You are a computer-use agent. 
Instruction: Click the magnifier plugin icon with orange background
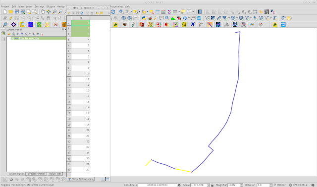[x=22, y=25]
